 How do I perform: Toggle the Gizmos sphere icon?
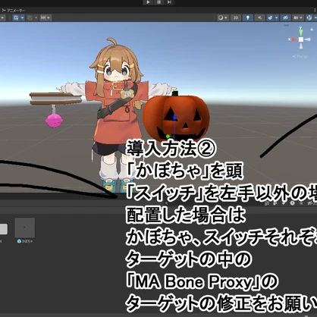pos(309,17)
